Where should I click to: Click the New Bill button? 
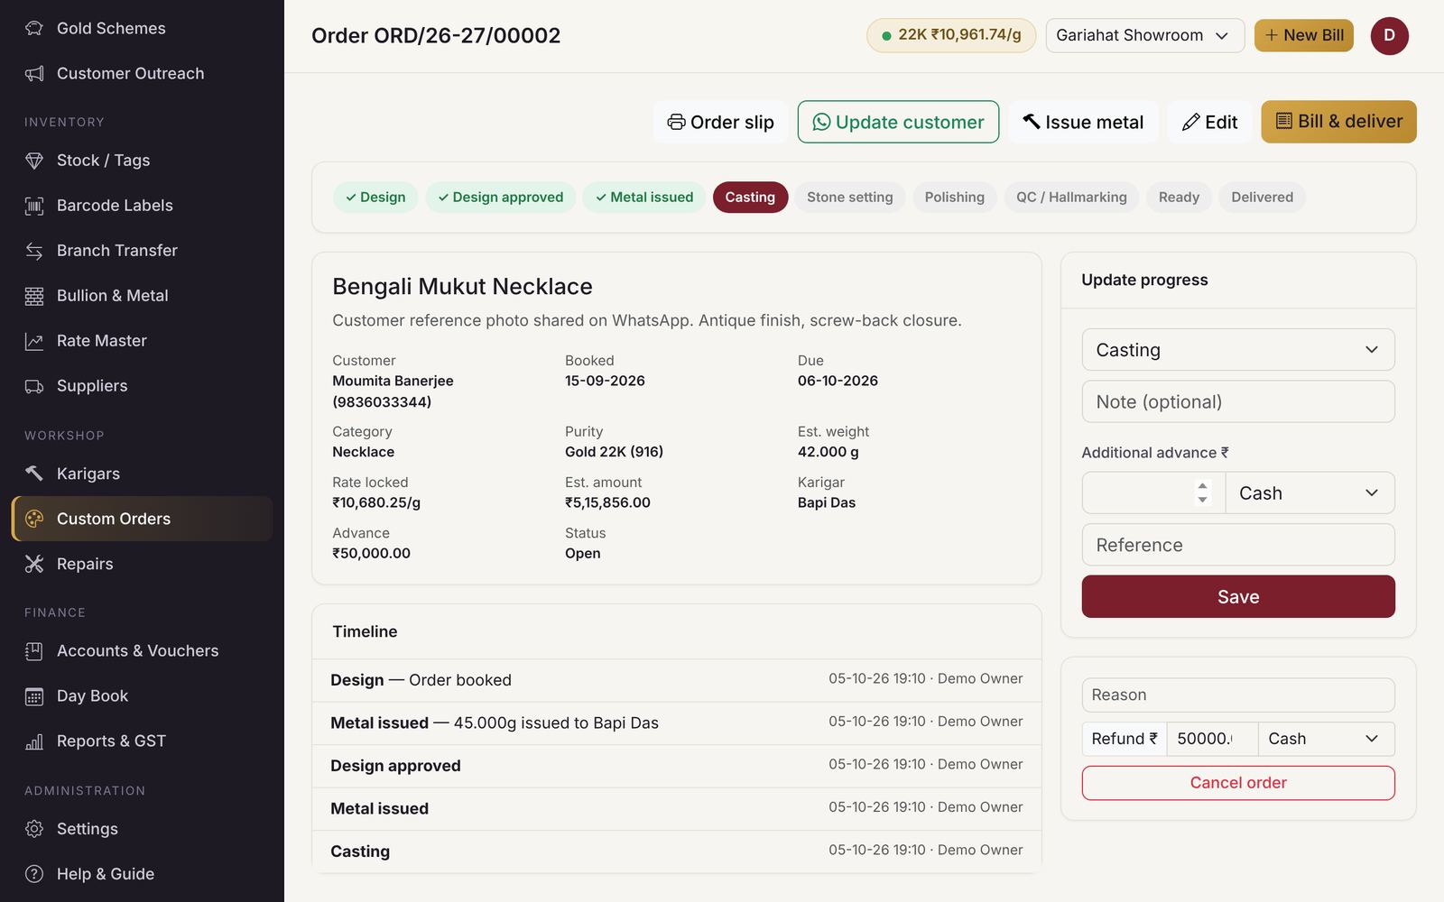point(1303,35)
